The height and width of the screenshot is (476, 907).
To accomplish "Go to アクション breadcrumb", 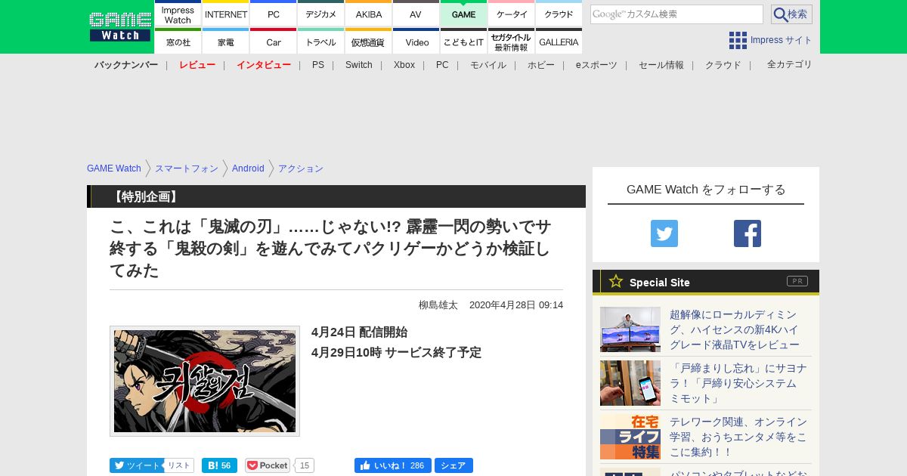I will [x=301, y=168].
